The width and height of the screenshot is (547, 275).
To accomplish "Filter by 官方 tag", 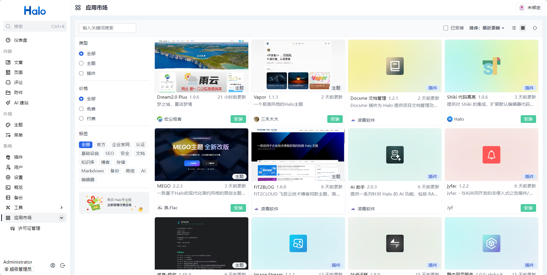I will coord(101,145).
